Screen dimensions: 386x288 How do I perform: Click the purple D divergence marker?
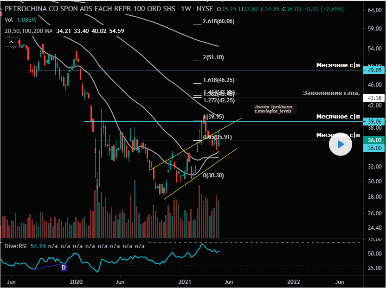coord(64,267)
